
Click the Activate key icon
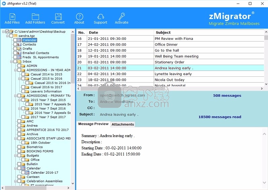pyautogui.click(x=122, y=16)
